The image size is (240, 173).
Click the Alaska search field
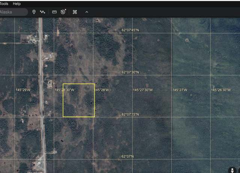coord(13,12)
